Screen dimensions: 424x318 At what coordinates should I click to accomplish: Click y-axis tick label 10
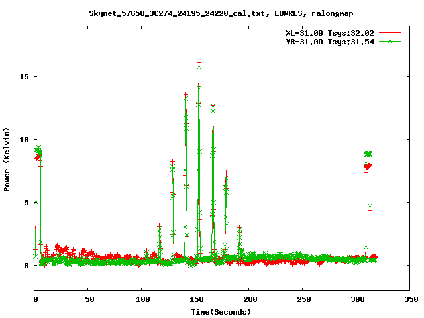click(x=24, y=140)
